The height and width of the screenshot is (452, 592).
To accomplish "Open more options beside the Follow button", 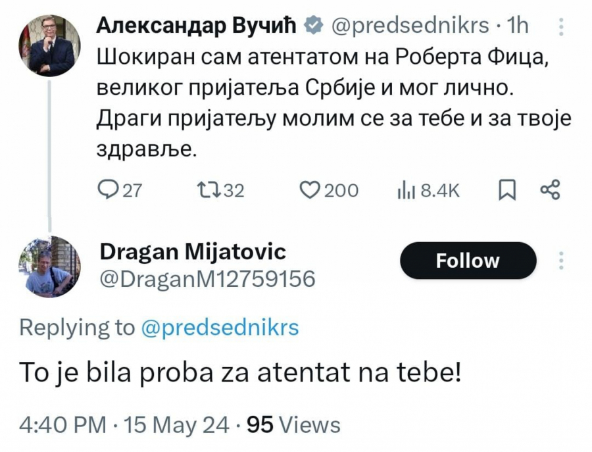I will 561,260.
